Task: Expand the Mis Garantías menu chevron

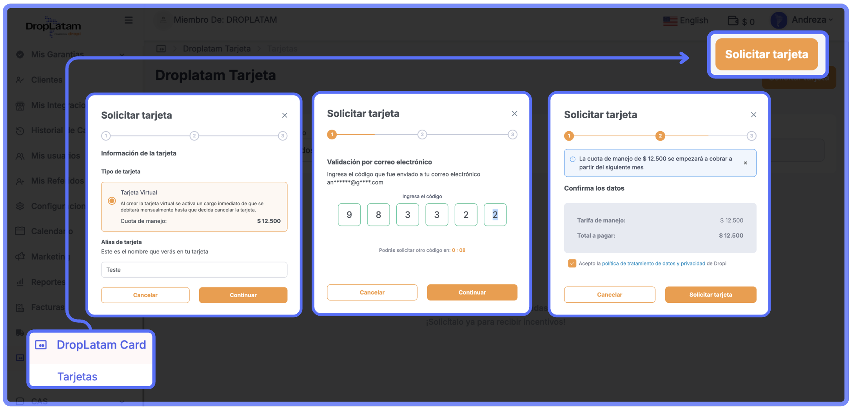Action: (122, 55)
